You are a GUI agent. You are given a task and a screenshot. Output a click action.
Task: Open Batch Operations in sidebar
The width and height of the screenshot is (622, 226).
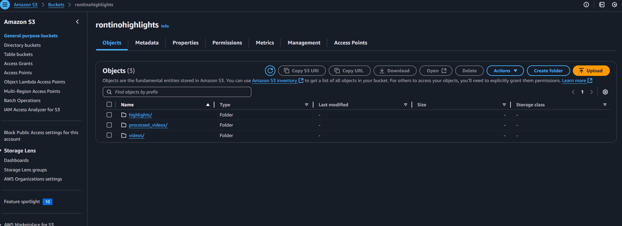pos(22,100)
